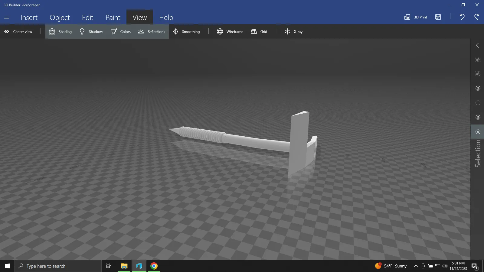Redo the last undone action

click(477, 17)
